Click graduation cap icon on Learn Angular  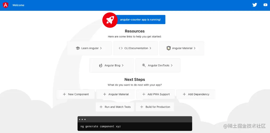click(78, 48)
